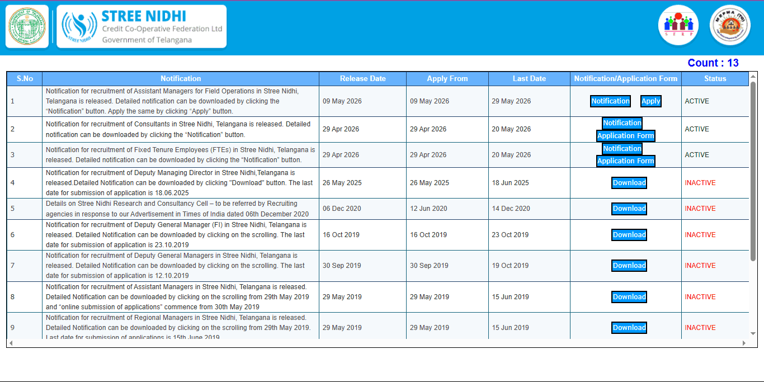Click last date 23 Oct 2019
764x382 pixels.
pyautogui.click(x=510, y=235)
